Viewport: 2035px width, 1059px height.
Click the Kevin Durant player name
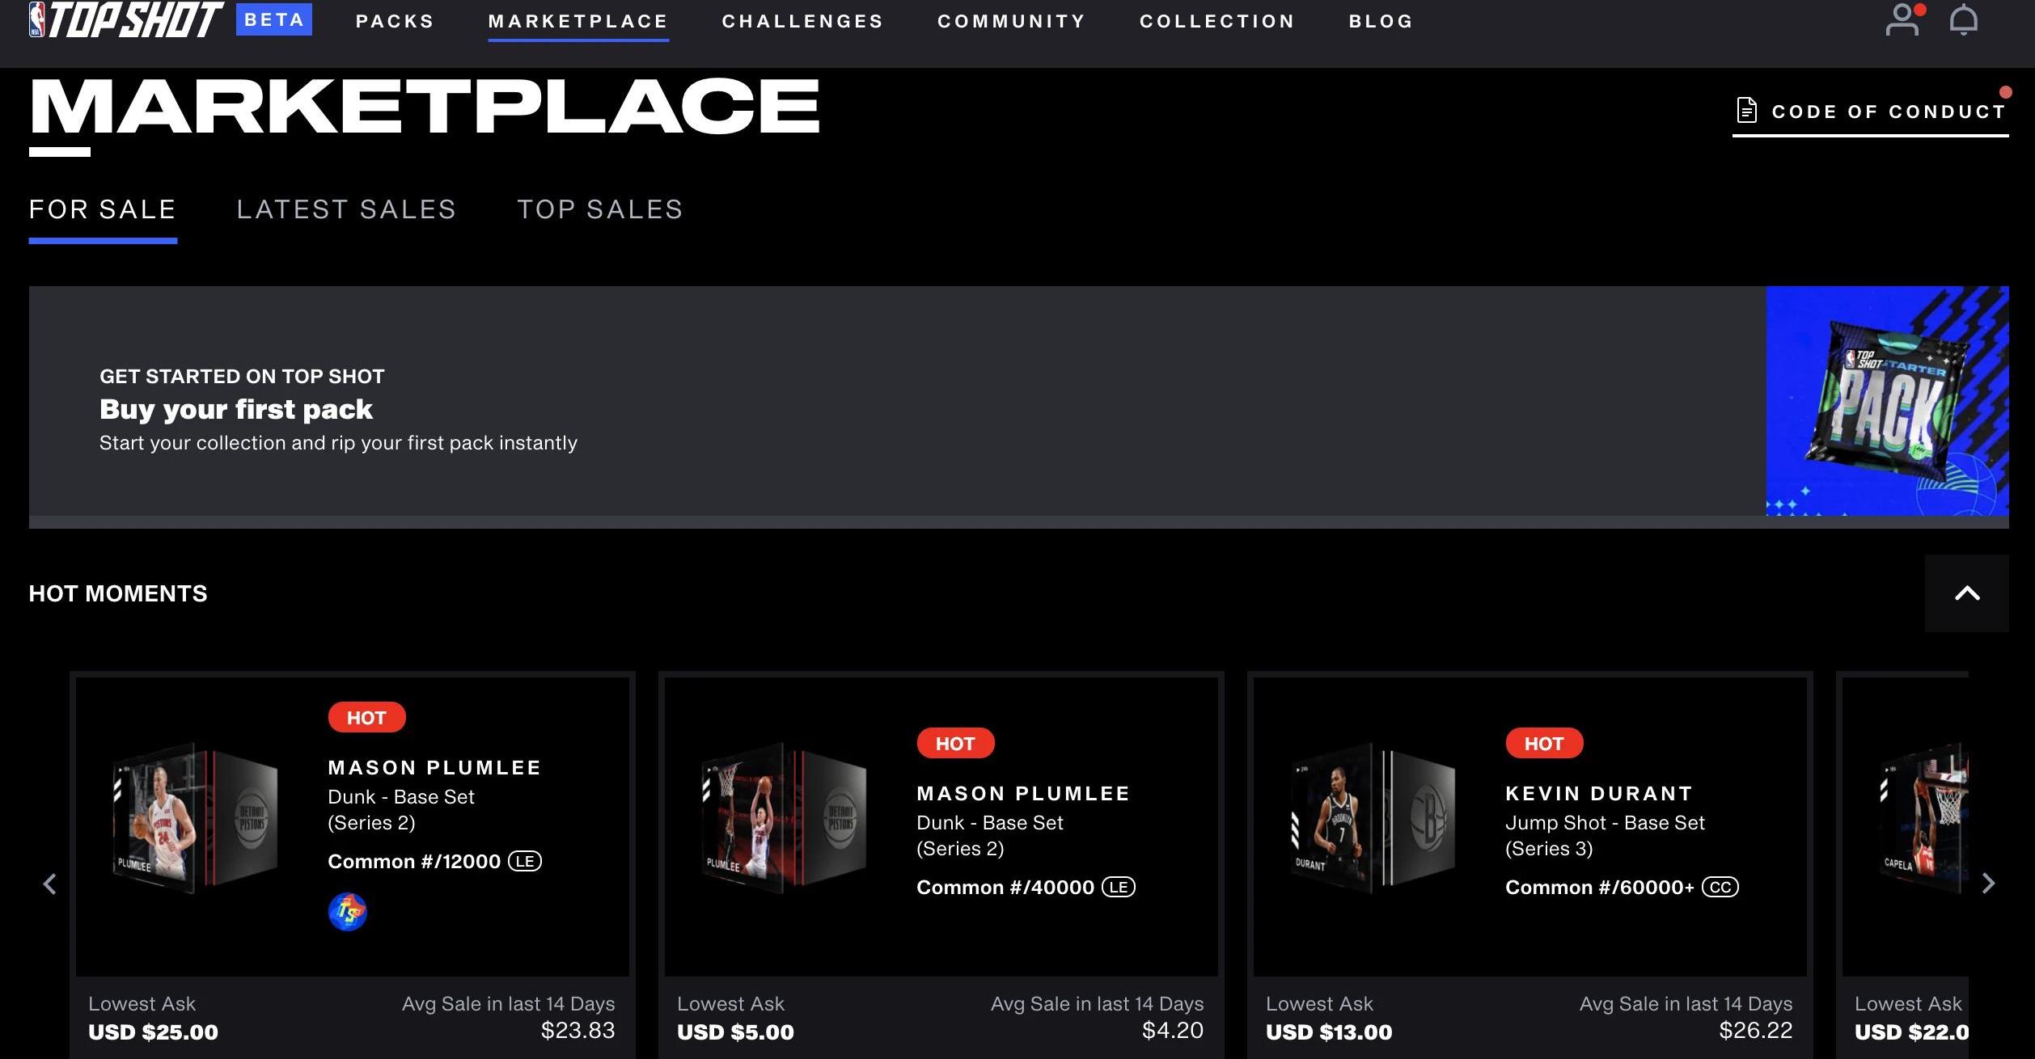1599,794
